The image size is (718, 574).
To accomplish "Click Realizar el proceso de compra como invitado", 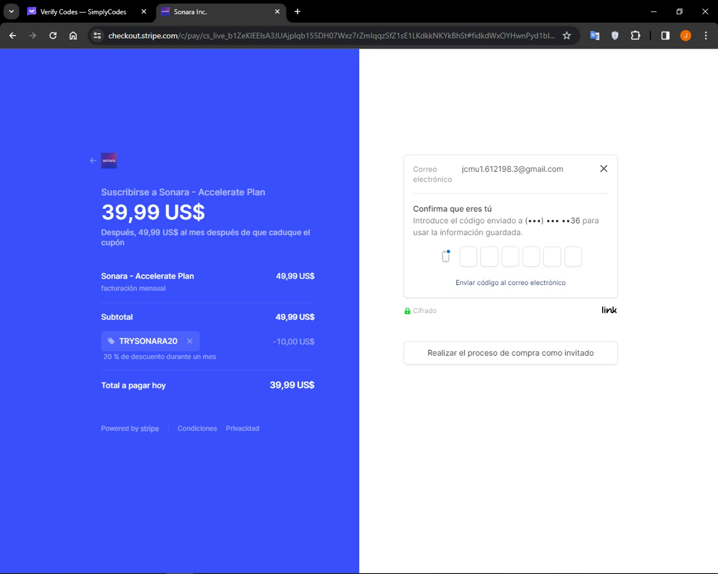I will (511, 353).
